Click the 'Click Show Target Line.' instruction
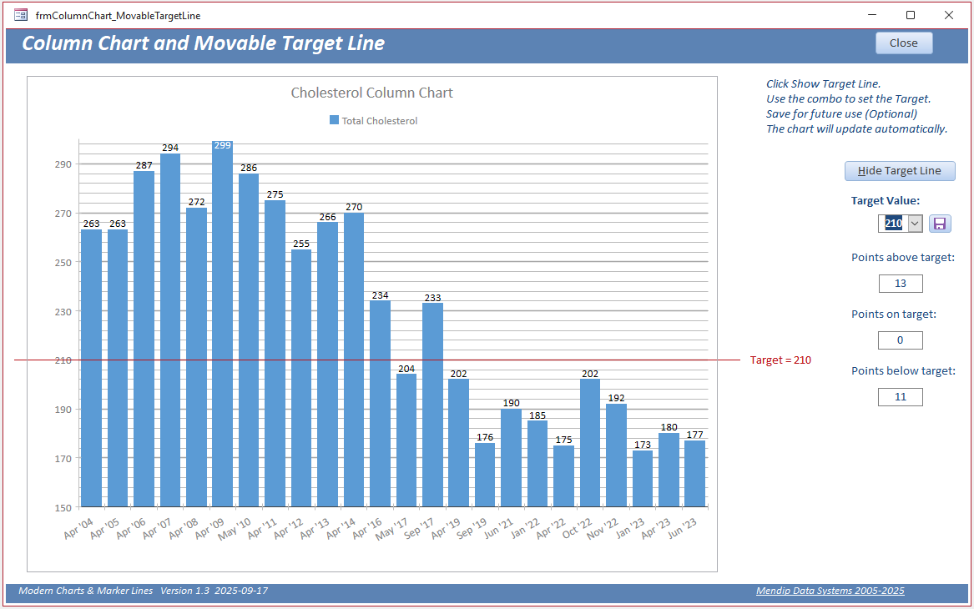 pos(823,83)
